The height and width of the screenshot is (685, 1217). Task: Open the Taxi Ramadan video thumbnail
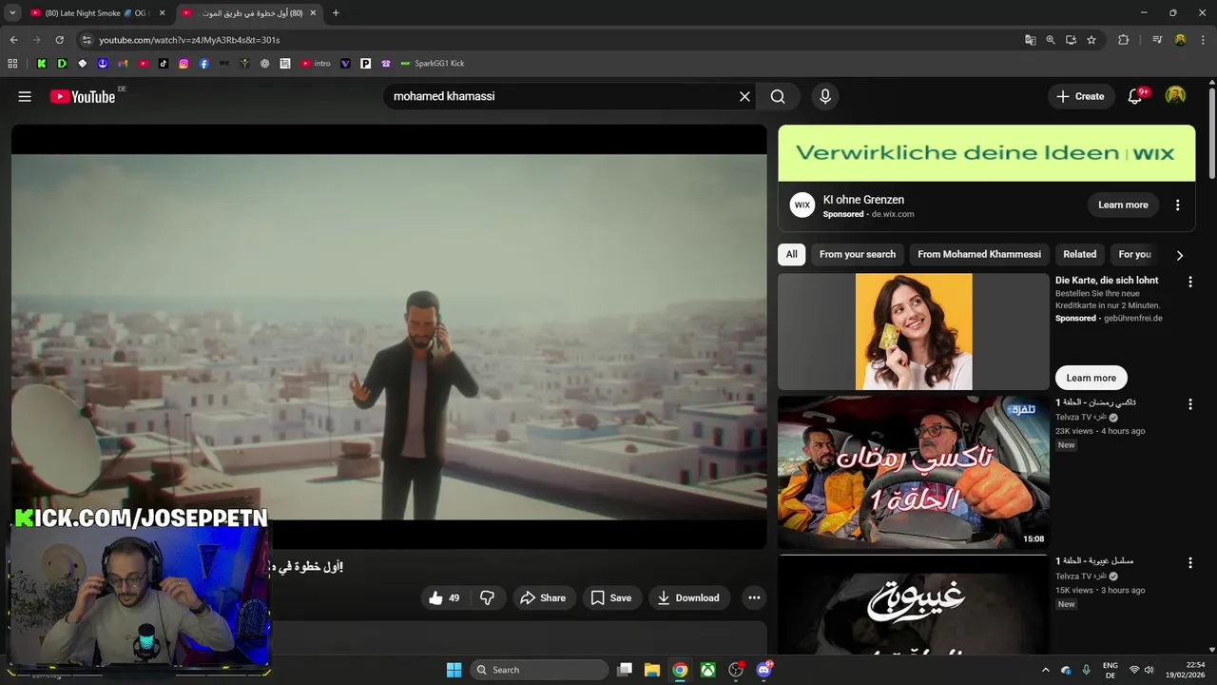tap(914, 473)
